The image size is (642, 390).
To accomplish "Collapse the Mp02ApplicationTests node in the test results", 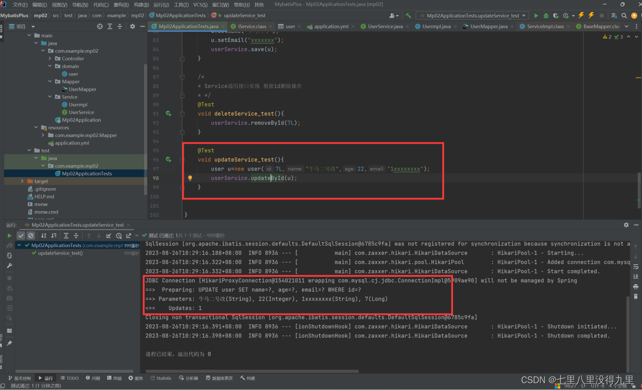I will pyautogui.click(x=20, y=245).
